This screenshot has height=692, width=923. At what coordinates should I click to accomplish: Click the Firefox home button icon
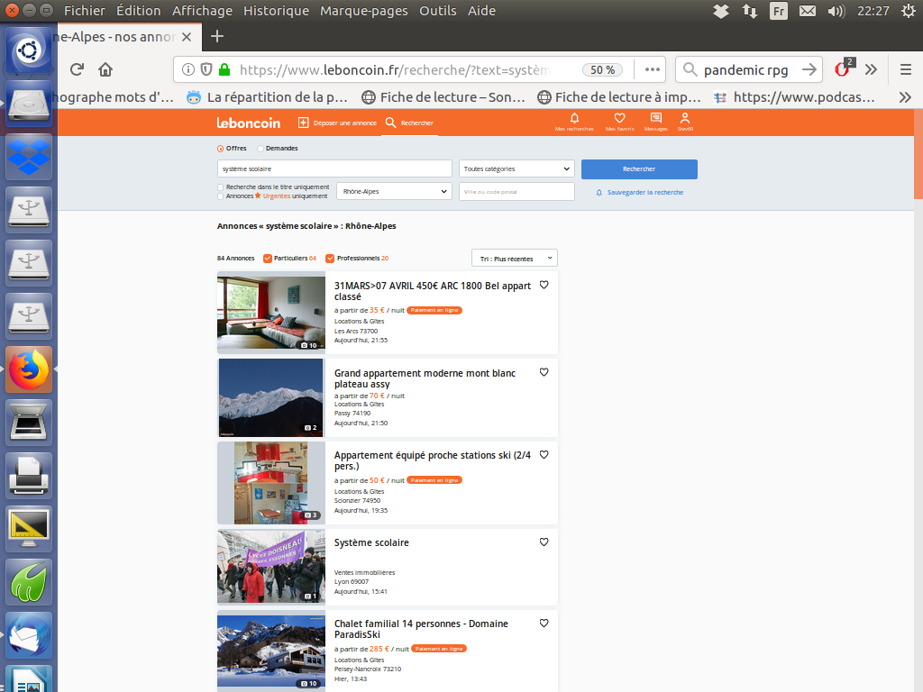click(105, 69)
